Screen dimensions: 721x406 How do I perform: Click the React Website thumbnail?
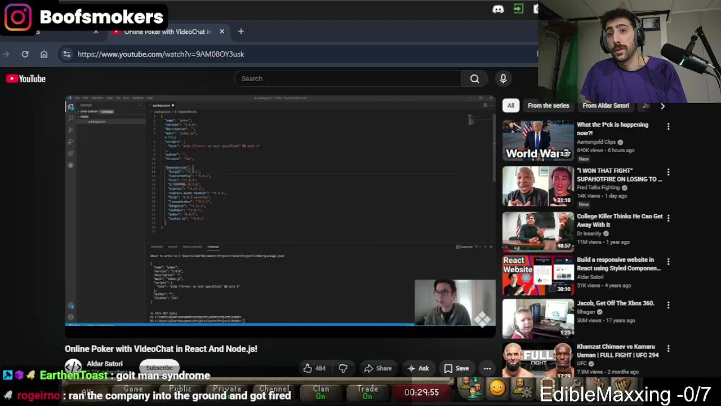click(x=538, y=275)
